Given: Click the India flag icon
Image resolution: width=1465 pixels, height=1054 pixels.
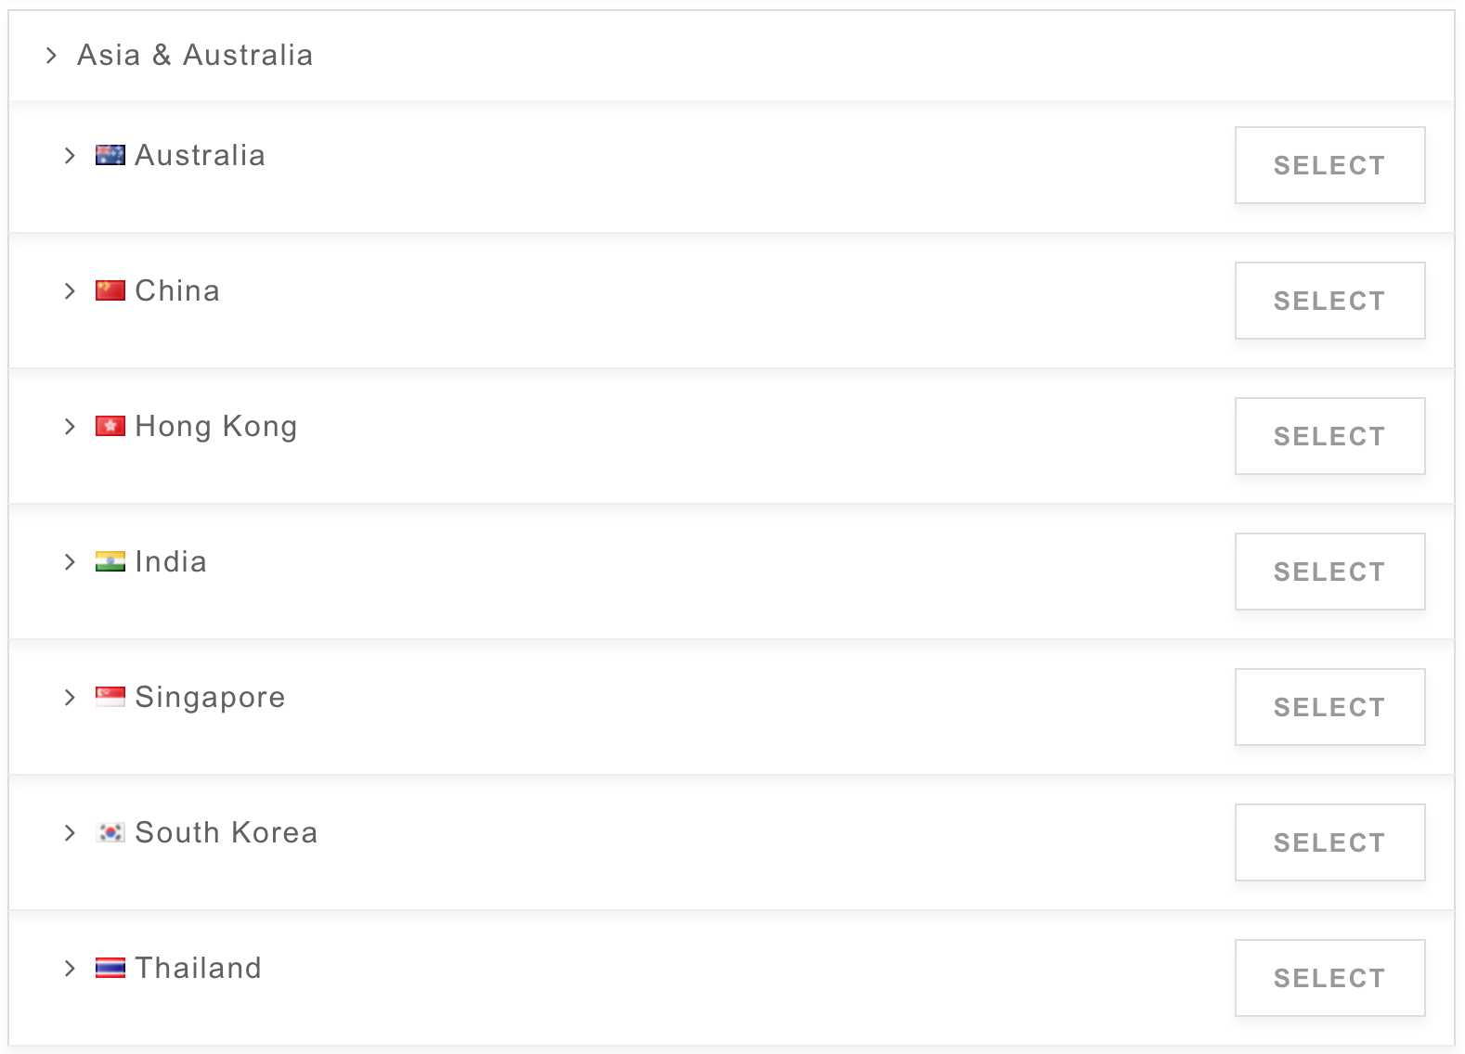Looking at the screenshot, I should click(x=110, y=562).
